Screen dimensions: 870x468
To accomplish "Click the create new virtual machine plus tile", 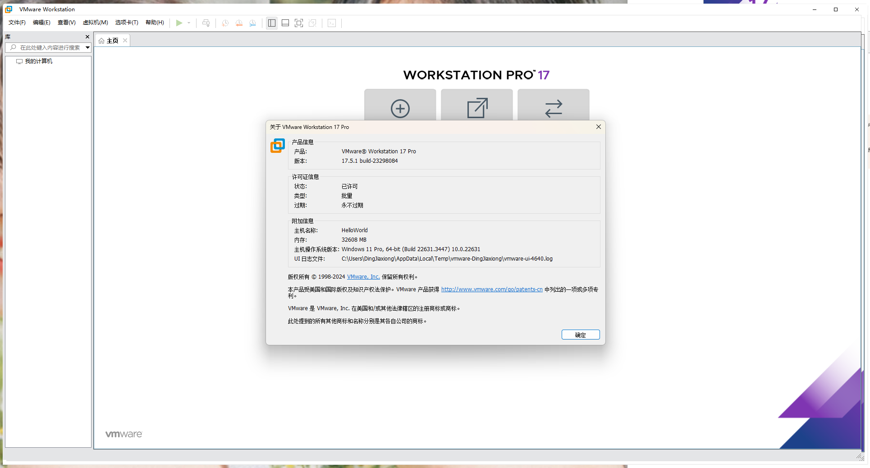I will tap(400, 105).
